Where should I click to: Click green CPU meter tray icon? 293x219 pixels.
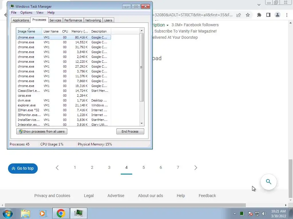[x=242, y=213]
